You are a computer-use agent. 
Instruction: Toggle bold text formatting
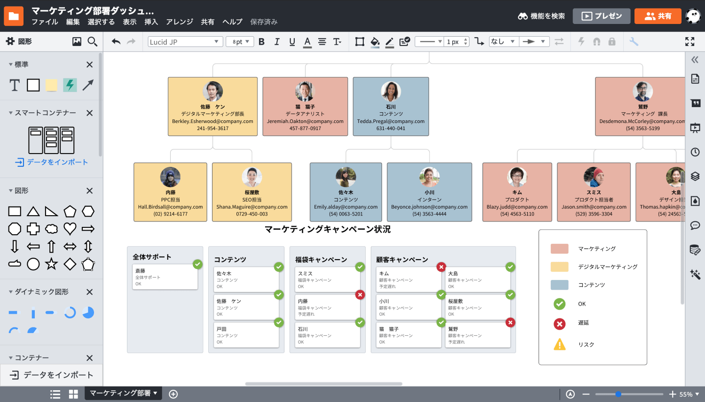(262, 42)
